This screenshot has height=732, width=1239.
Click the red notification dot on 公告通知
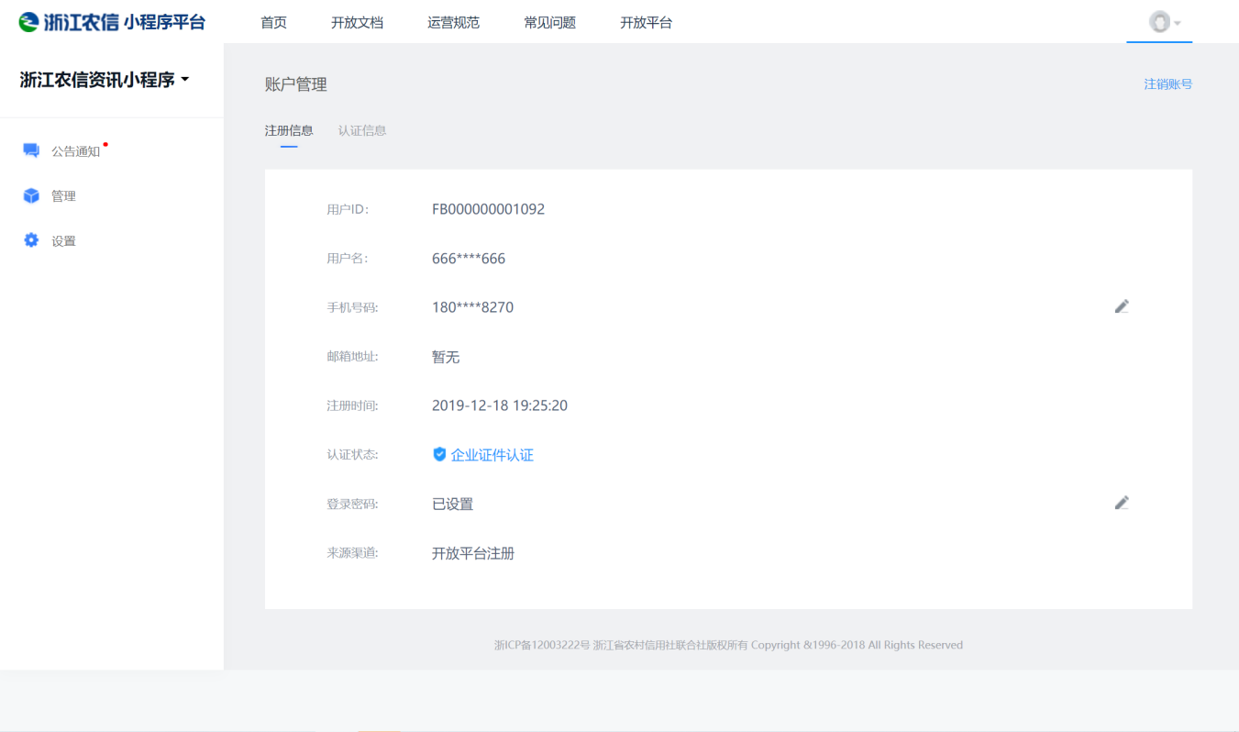105,144
